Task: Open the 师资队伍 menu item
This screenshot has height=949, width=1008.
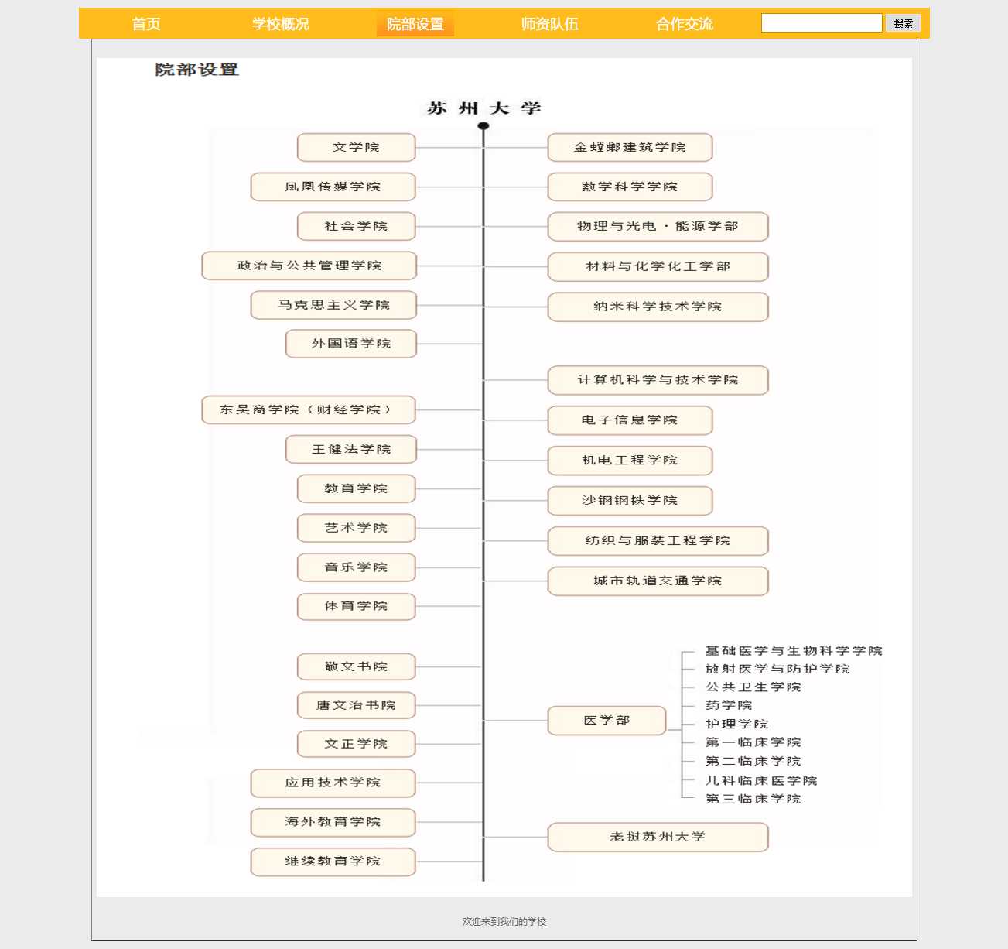Action: click(549, 24)
